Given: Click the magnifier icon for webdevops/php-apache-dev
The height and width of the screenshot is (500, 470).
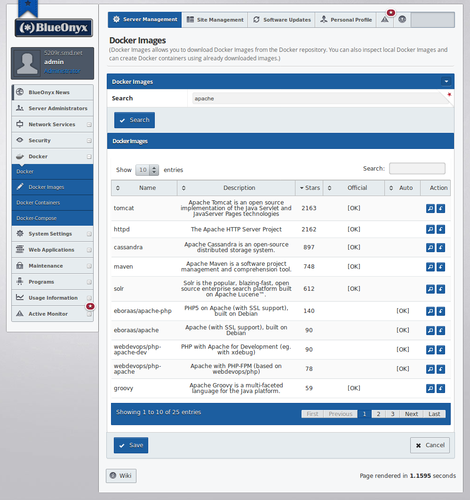Looking at the screenshot, I should pos(430,350).
